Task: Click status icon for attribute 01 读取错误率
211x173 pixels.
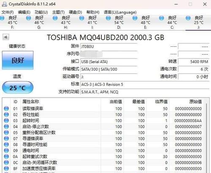Action: point(6,109)
